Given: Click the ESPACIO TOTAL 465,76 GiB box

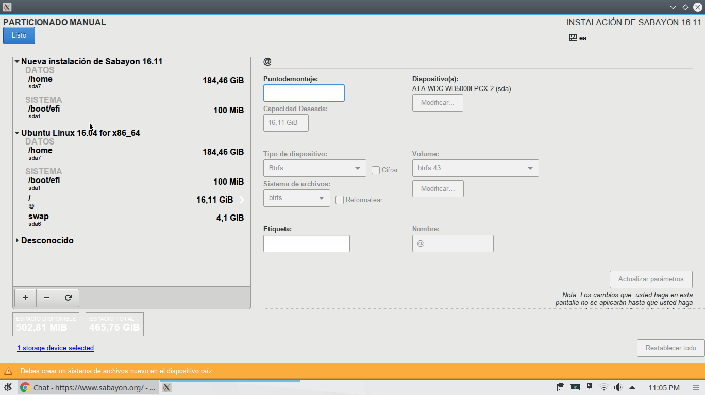Looking at the screenshot, I should (114, 324).
